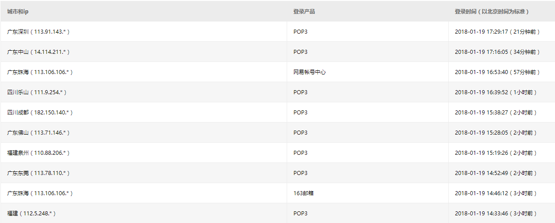Select the 广东深圳 113.91.143.* entry
The image size is (555, 223).
38,32
